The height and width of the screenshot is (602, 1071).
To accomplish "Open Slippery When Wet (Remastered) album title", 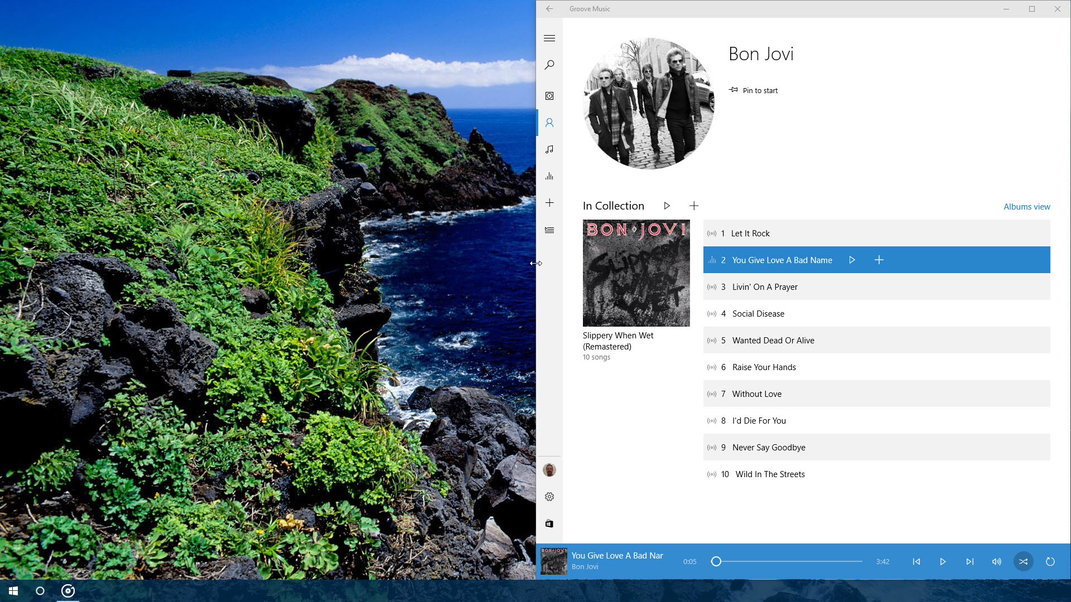I will point(618,341).
